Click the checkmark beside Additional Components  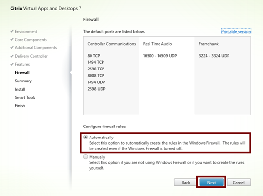[12, 47]
